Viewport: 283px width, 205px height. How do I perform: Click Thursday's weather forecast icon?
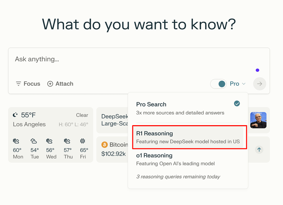(x=67, y=141)
